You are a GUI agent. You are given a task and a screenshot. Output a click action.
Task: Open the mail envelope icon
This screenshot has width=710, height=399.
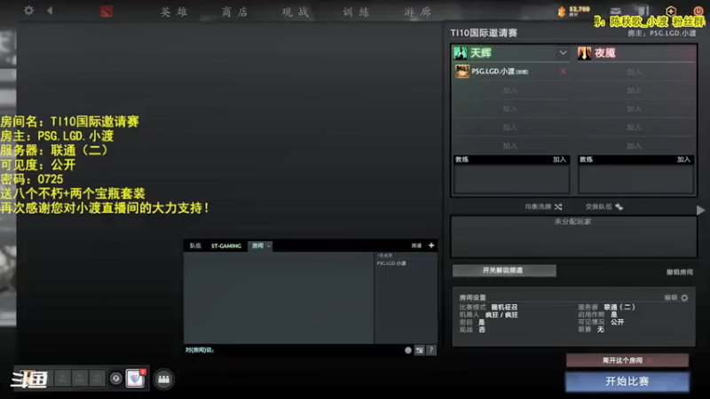[x=615, y=11]
